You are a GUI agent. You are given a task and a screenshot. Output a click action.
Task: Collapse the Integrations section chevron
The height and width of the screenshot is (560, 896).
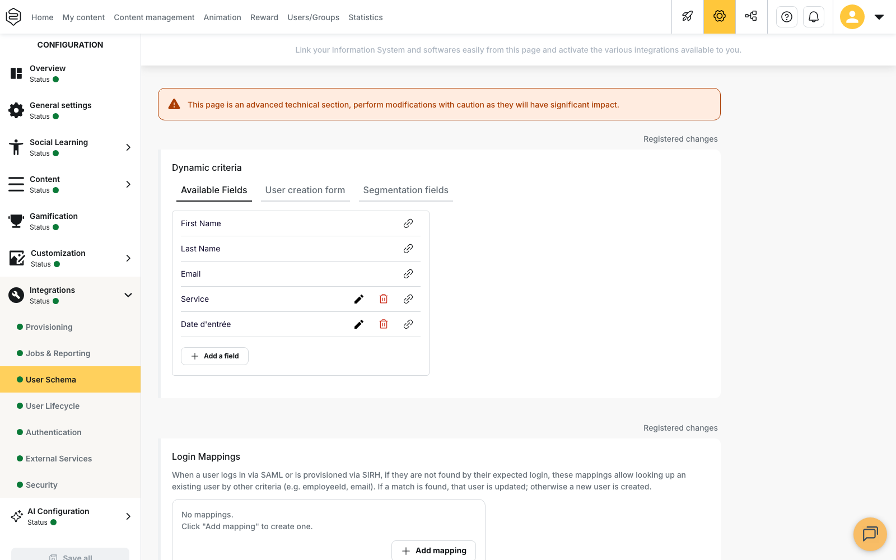point(128,295)
